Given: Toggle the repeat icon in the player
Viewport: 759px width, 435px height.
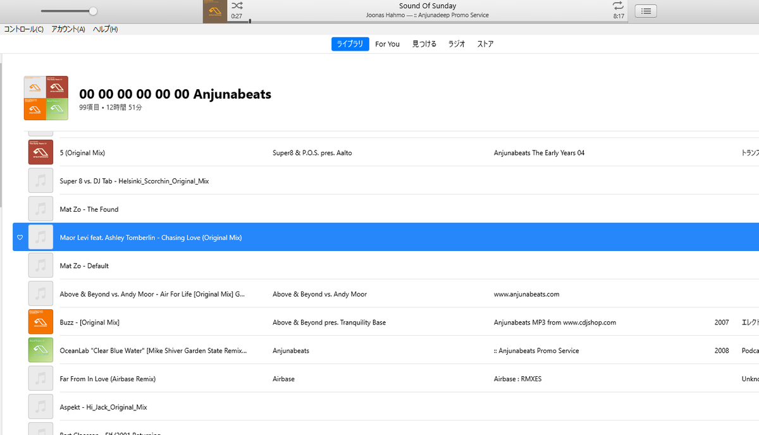Looking at the screenshot, I should click(618, 6).
